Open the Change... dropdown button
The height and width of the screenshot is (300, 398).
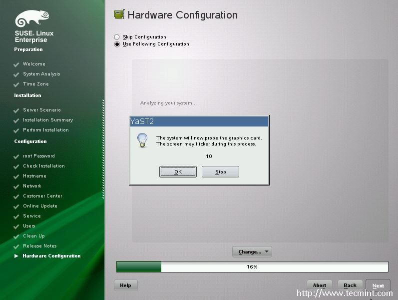[x=252, y=251]
